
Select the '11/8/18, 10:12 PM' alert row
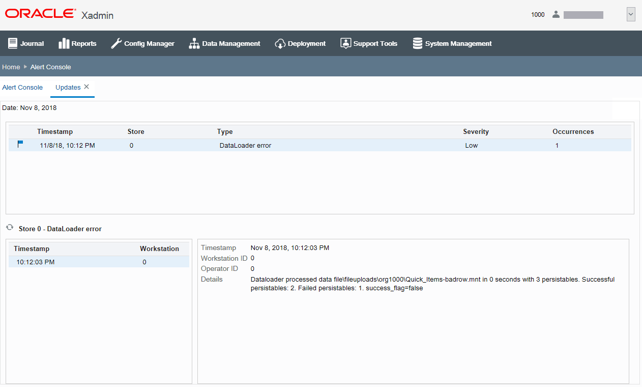320,145
